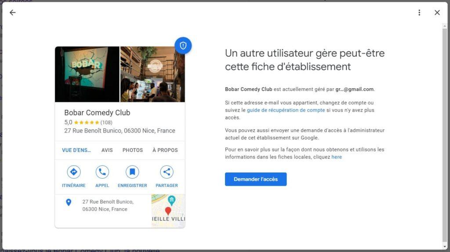Close the dialog with the X icon
This screenshot has width=450, height=252.
[x=437, y=12]
